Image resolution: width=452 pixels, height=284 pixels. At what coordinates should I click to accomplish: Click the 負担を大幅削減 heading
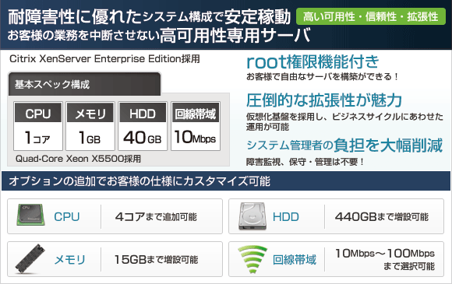click(388, 145)
